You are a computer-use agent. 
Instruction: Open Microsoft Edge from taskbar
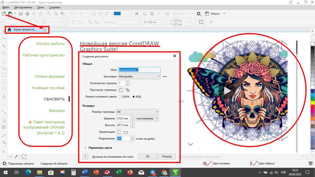pos(28,172)
